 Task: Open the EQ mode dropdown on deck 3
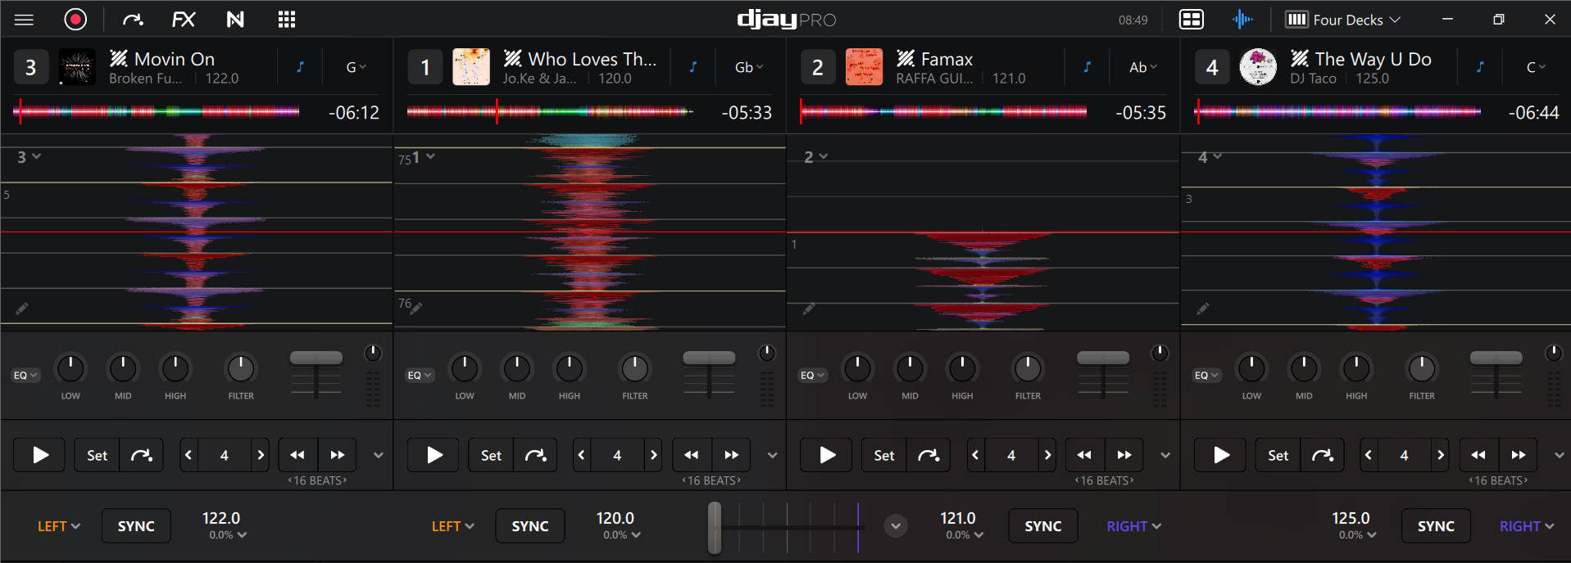pos(25,375)
